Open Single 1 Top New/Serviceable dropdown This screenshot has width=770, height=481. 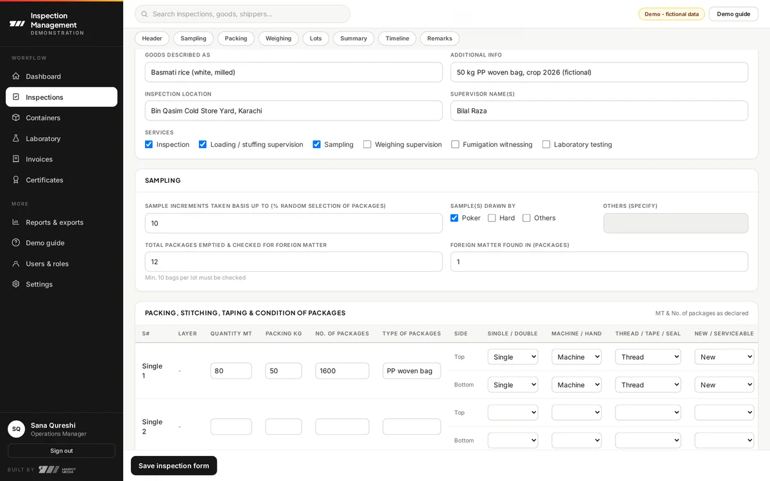point(724,357)
